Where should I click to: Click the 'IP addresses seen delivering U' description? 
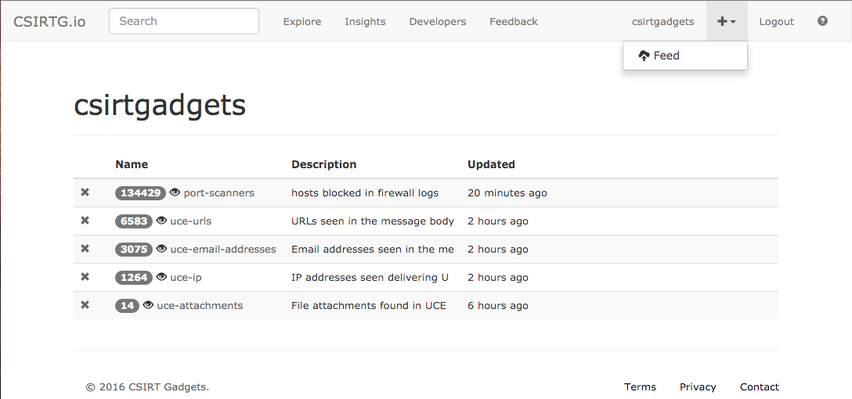tap(370, 278)
